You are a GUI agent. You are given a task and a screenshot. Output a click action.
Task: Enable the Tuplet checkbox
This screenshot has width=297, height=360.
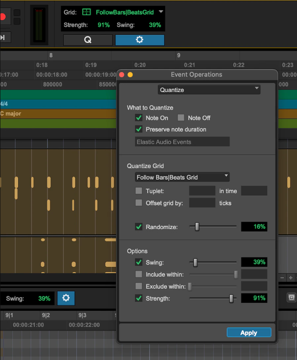click(x=139, y=191)
